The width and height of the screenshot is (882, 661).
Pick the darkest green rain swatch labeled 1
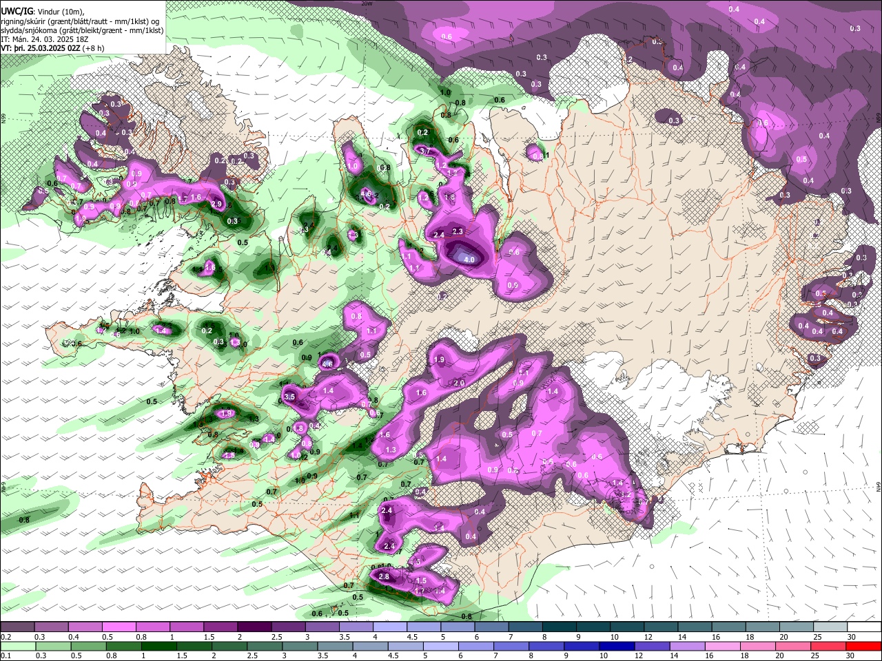click(158, 647)
